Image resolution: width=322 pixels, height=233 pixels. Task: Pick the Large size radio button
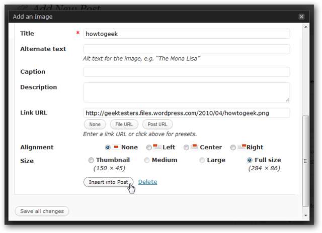coord(202,160)
